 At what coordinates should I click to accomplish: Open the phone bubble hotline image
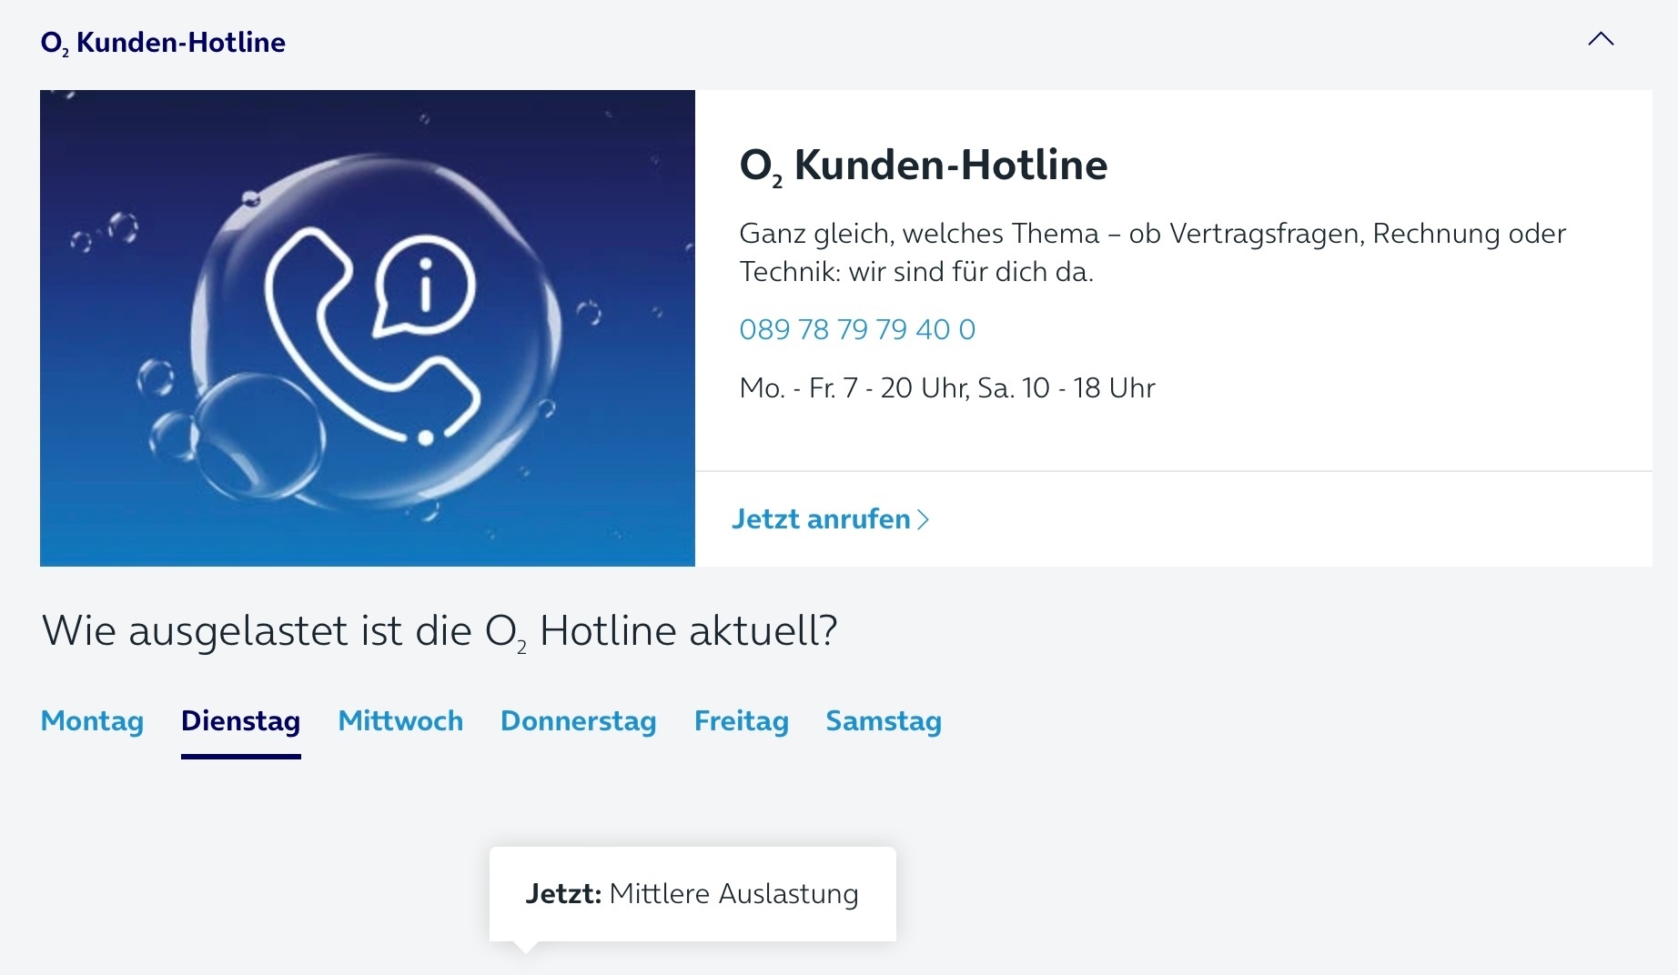coord(368,328)
